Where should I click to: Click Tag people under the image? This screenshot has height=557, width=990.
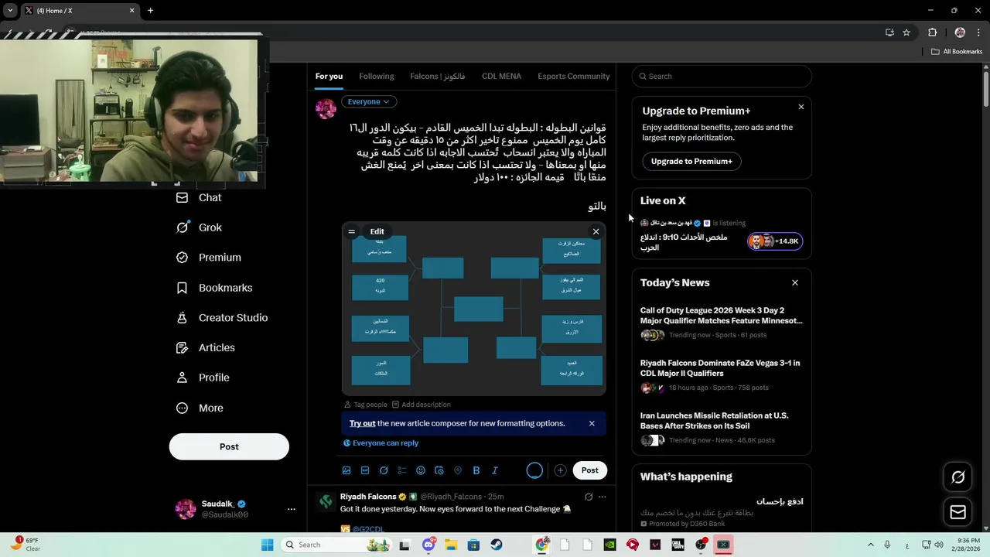[366, 405]
